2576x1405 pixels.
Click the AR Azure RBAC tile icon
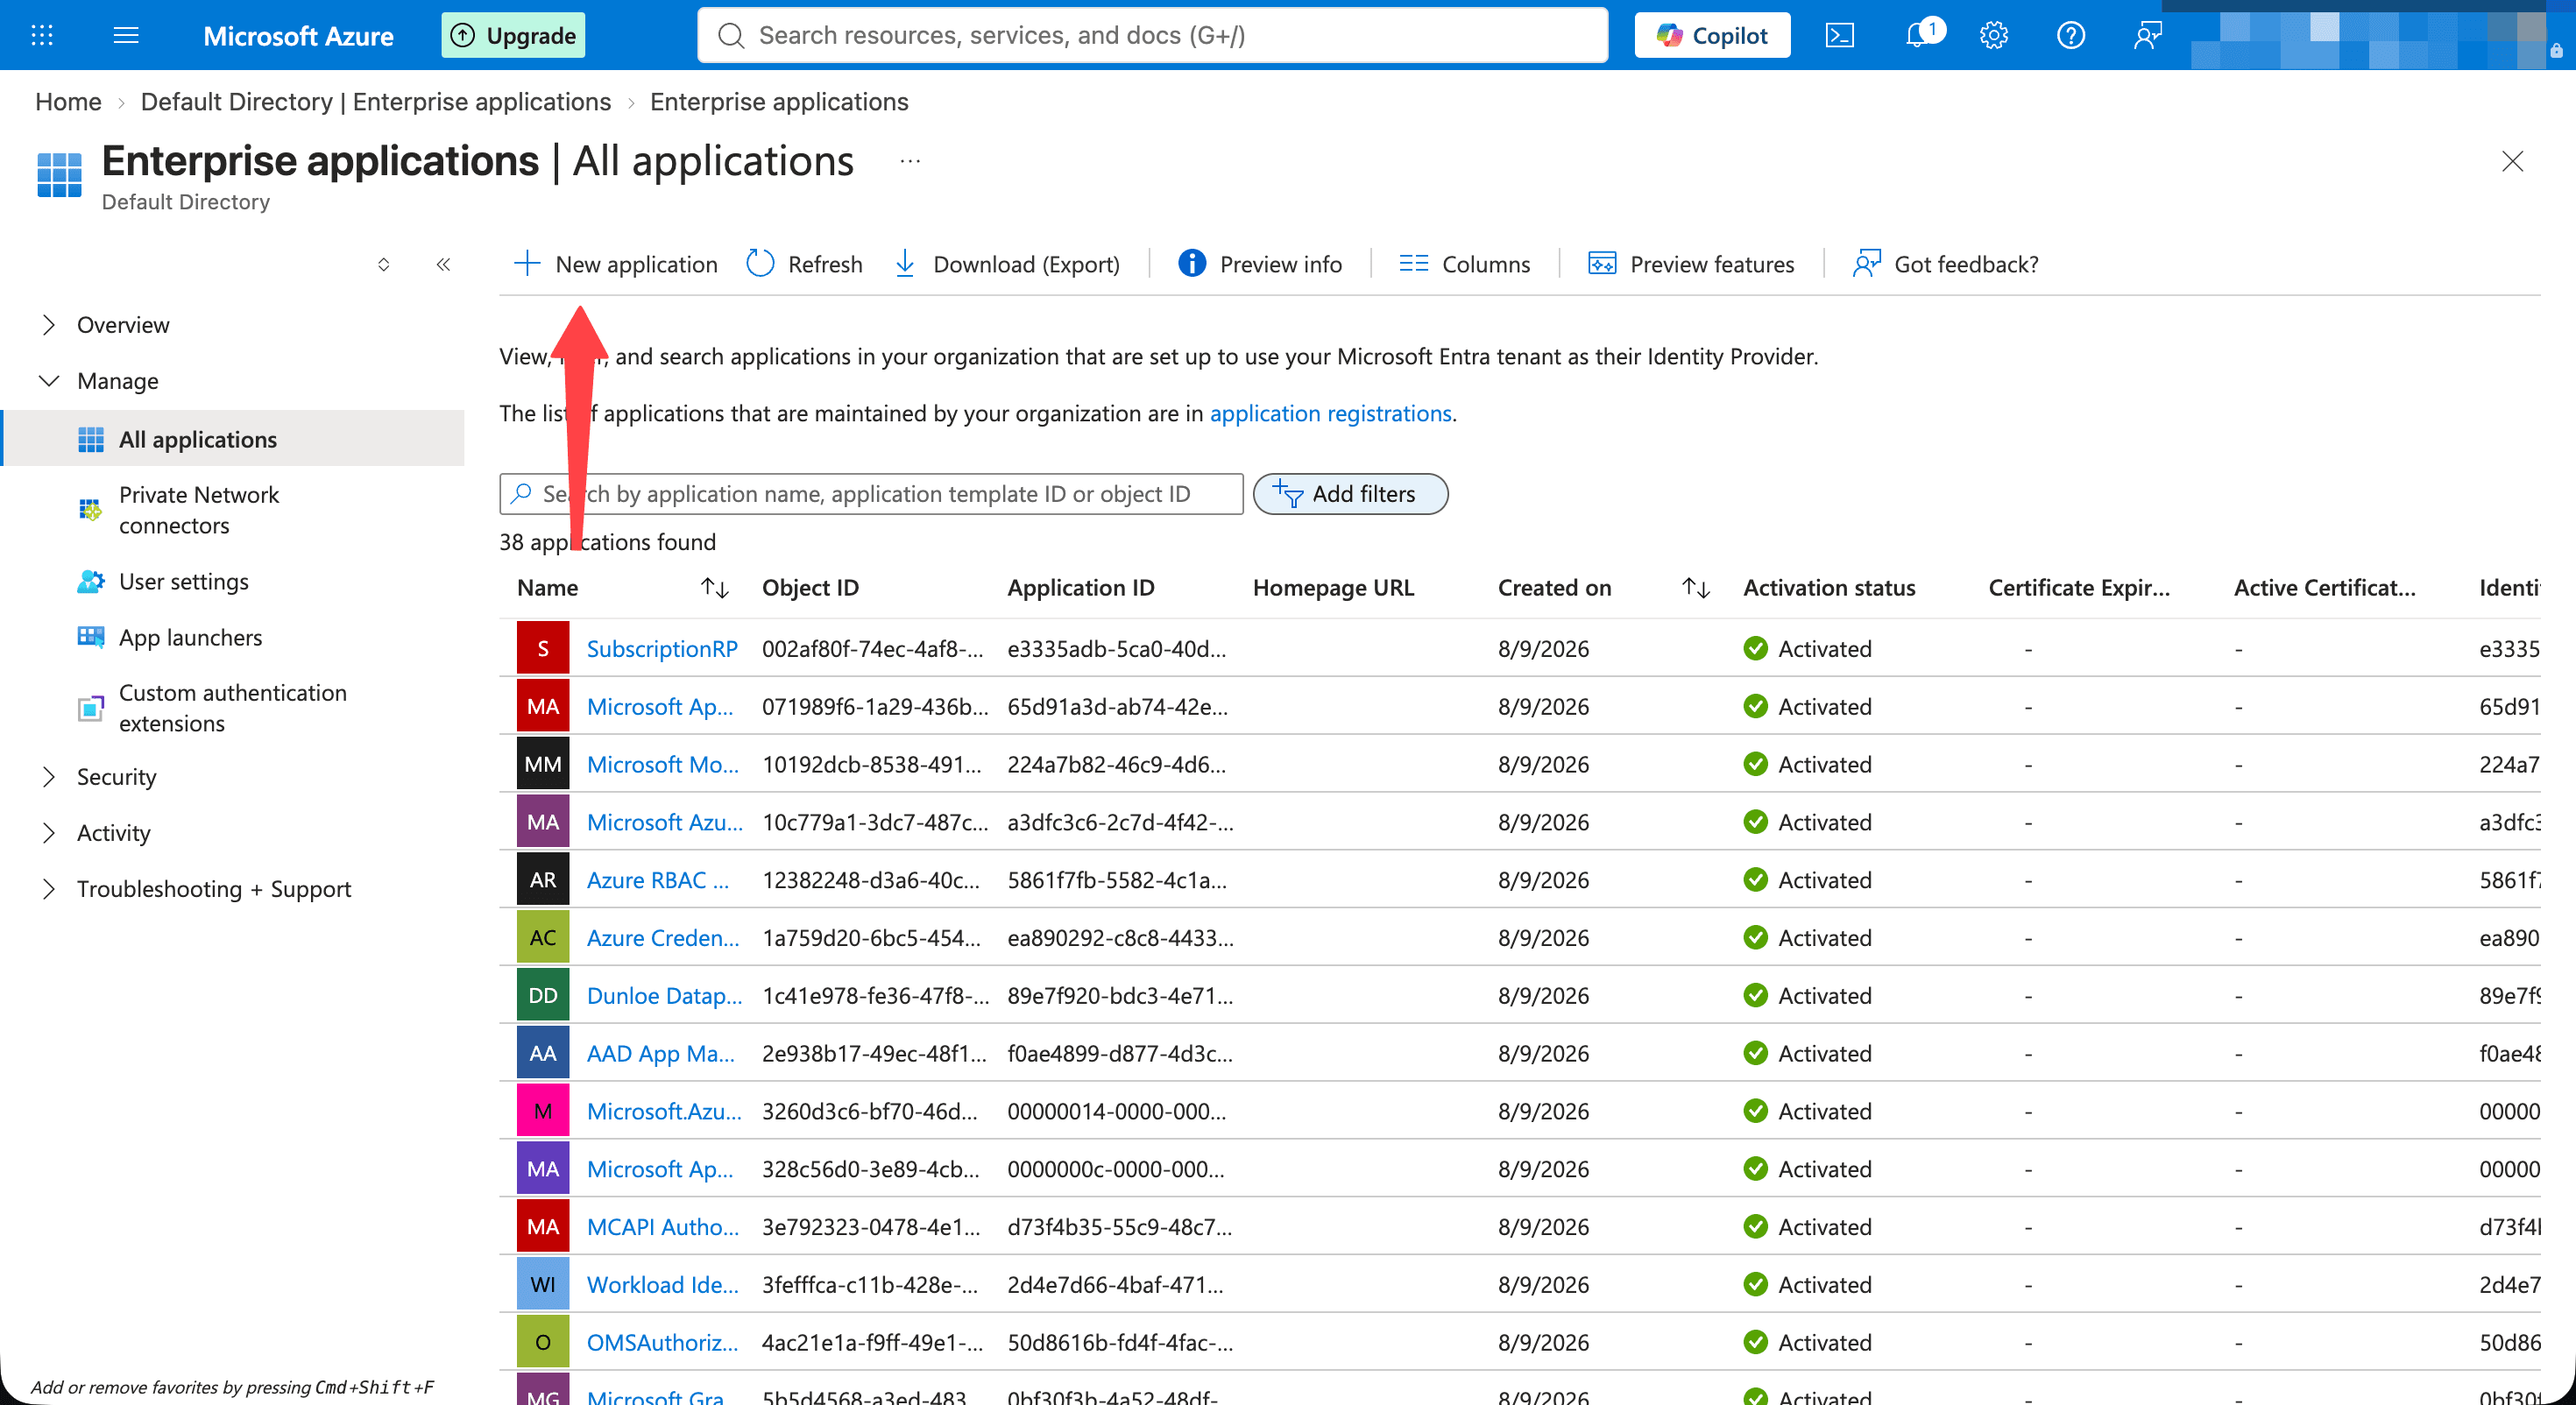pos(543,880)
